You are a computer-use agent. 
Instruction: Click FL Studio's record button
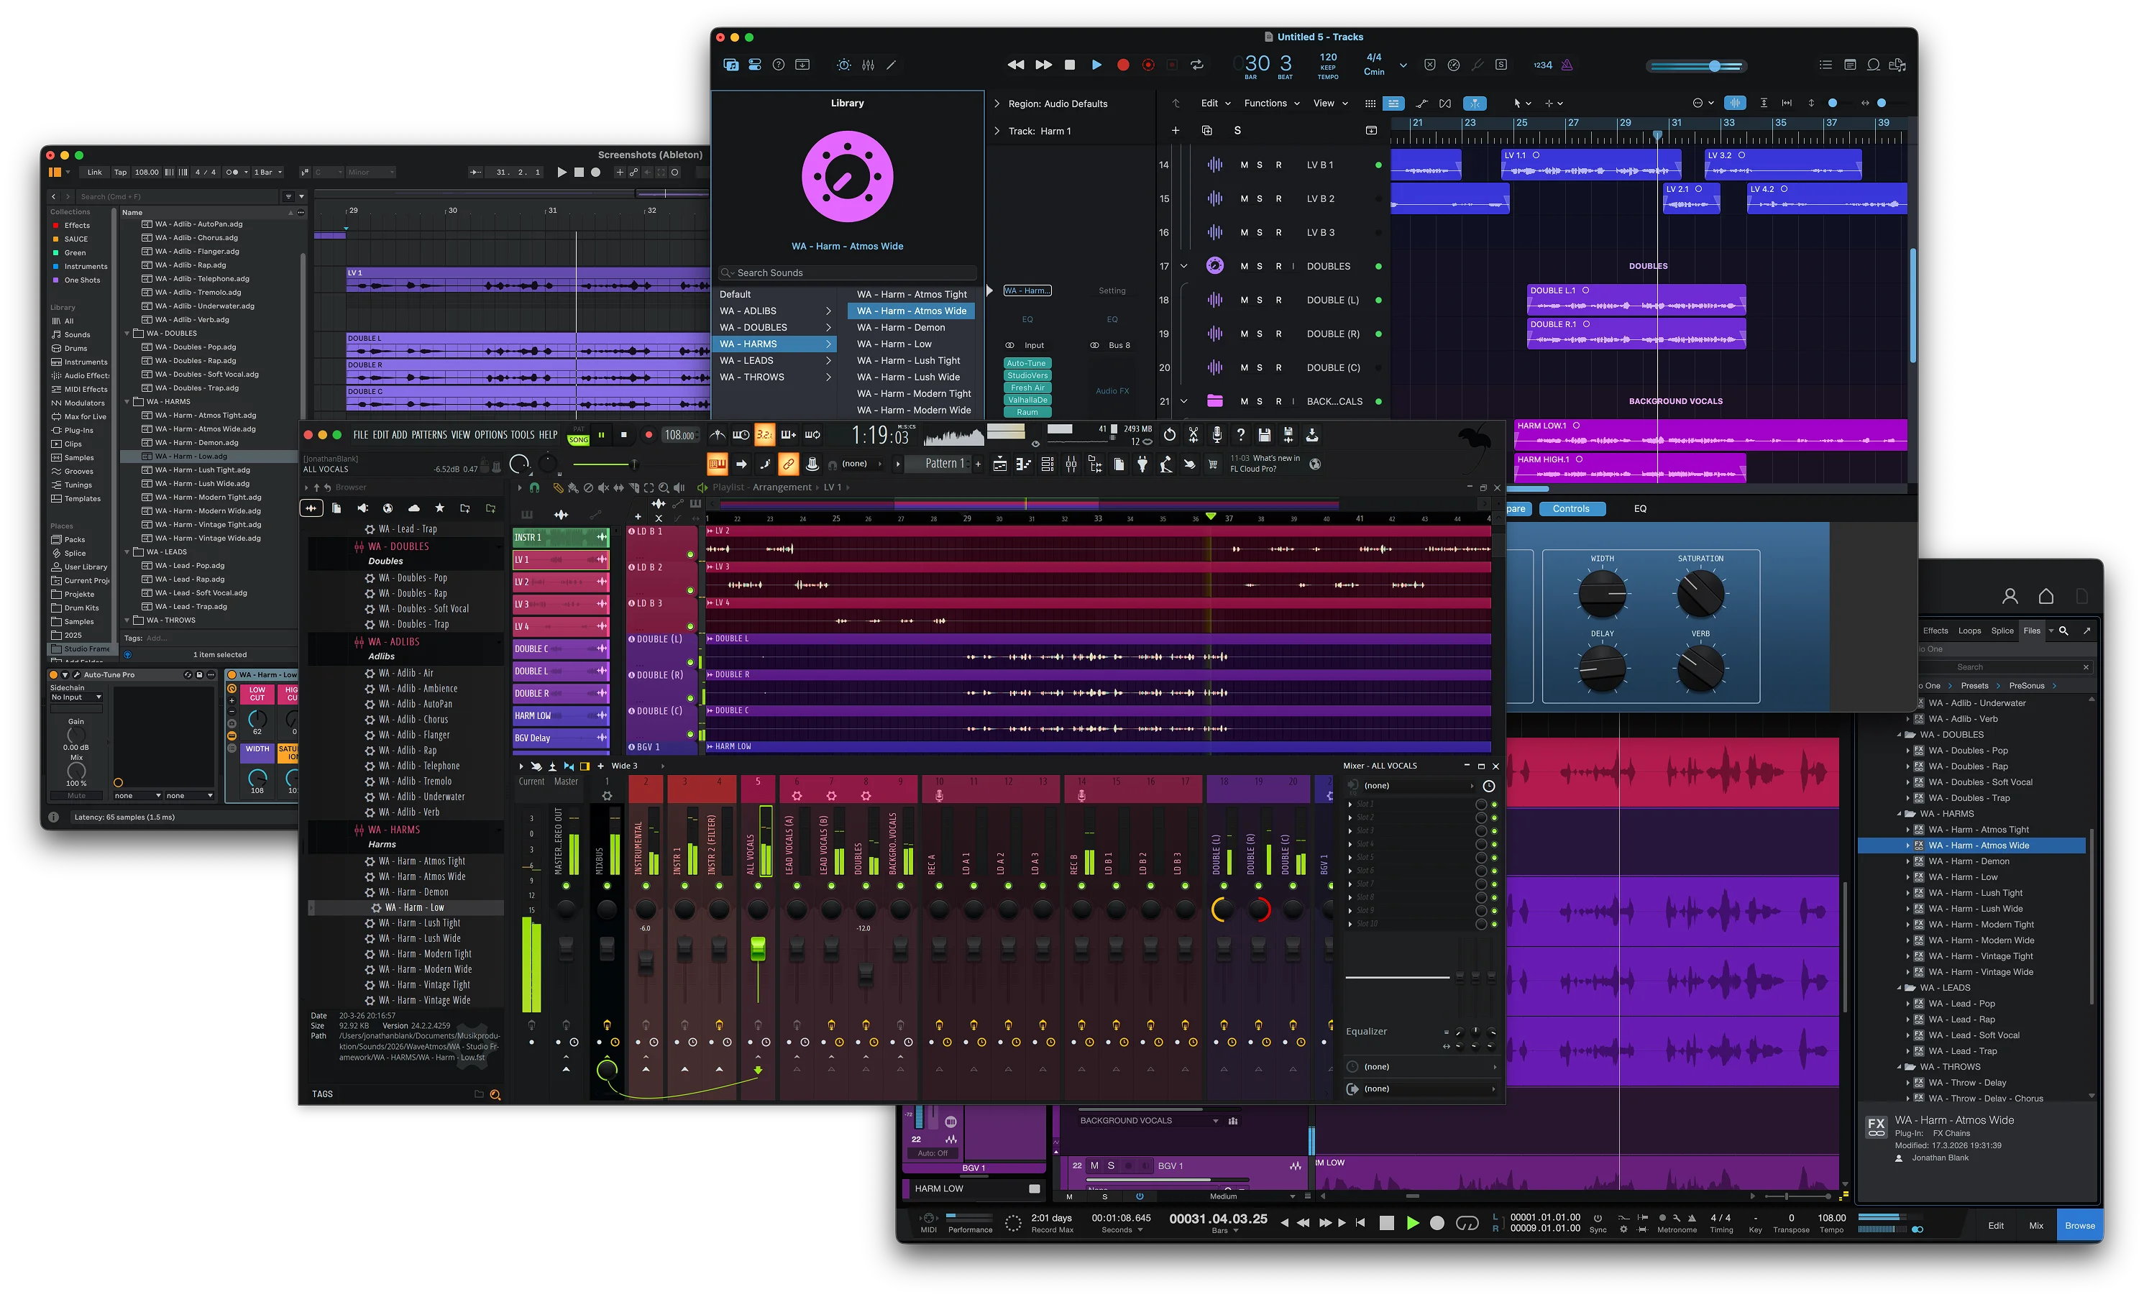(x=649, y=435)
